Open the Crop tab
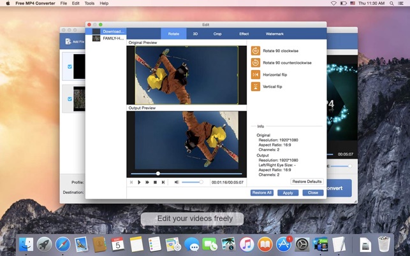This screenshot has width=410, height=256. tap(218, 34)
